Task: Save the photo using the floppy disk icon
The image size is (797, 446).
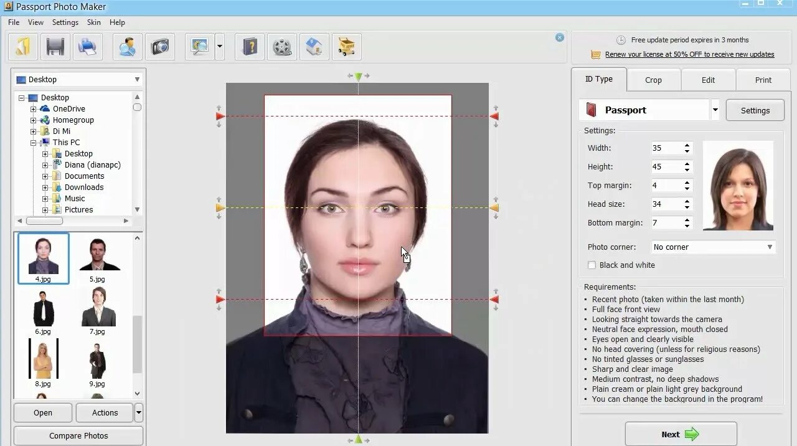Action: click(55, 47)
